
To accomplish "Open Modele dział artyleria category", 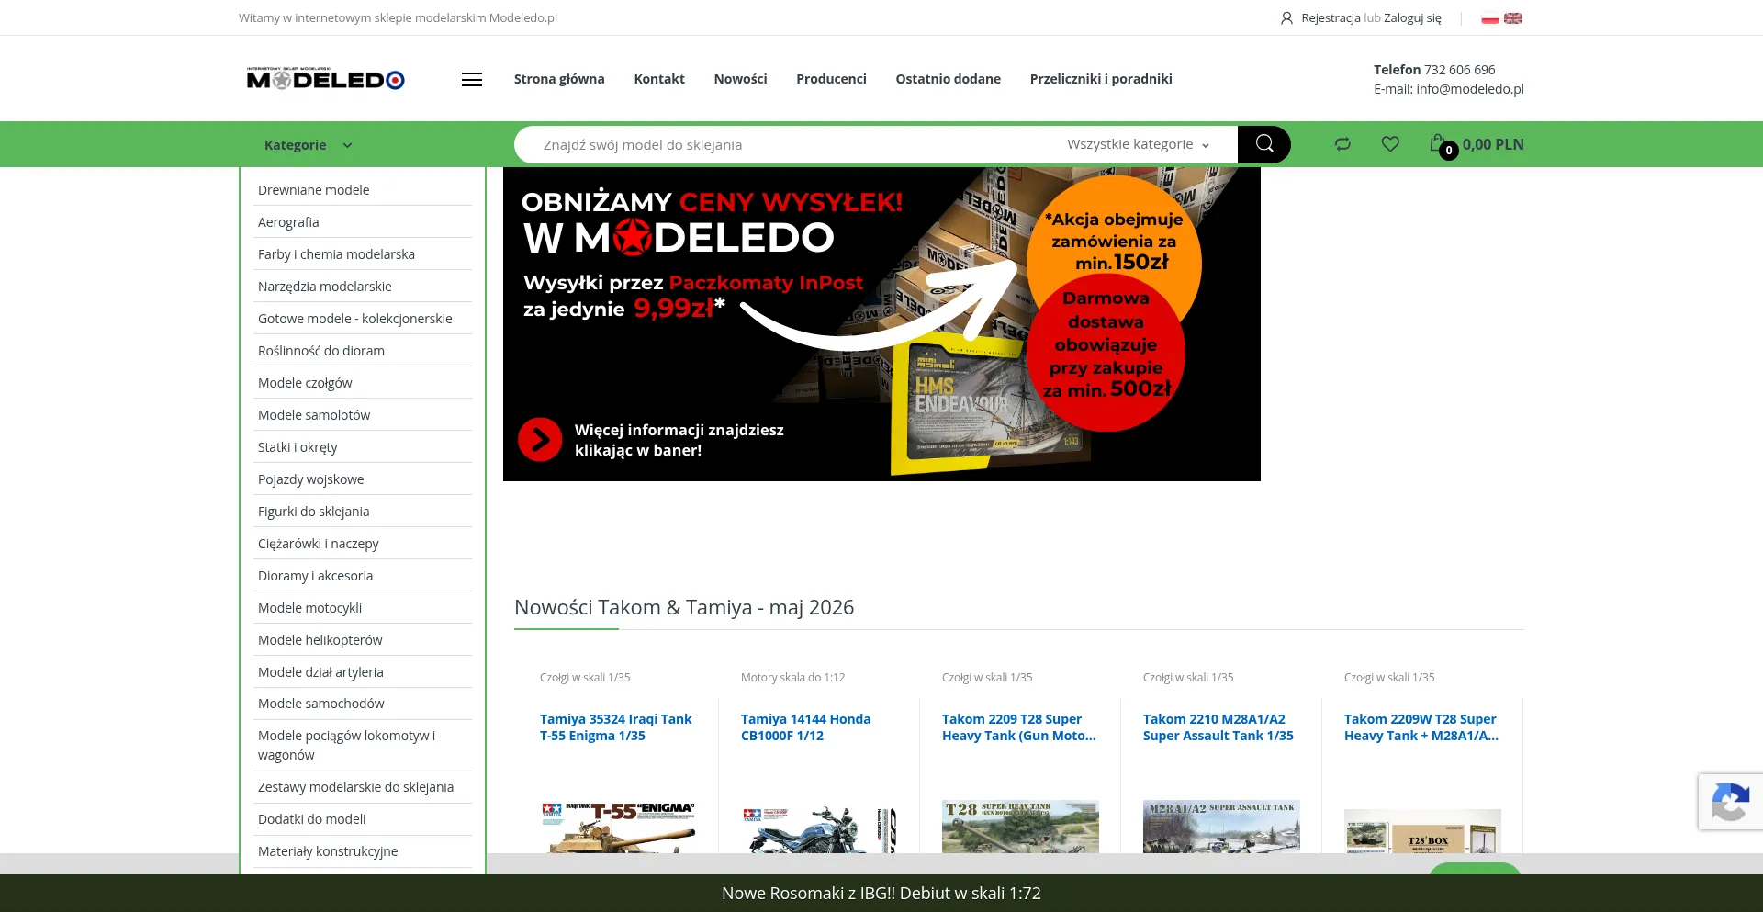I will tap(320, 672).
